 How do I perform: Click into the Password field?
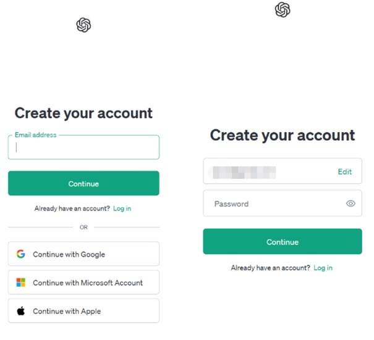[272, 204]
